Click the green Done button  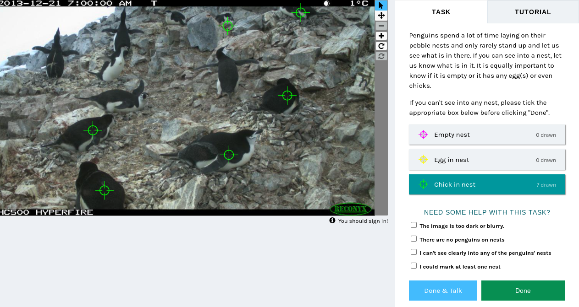click(x=523, y=291)
